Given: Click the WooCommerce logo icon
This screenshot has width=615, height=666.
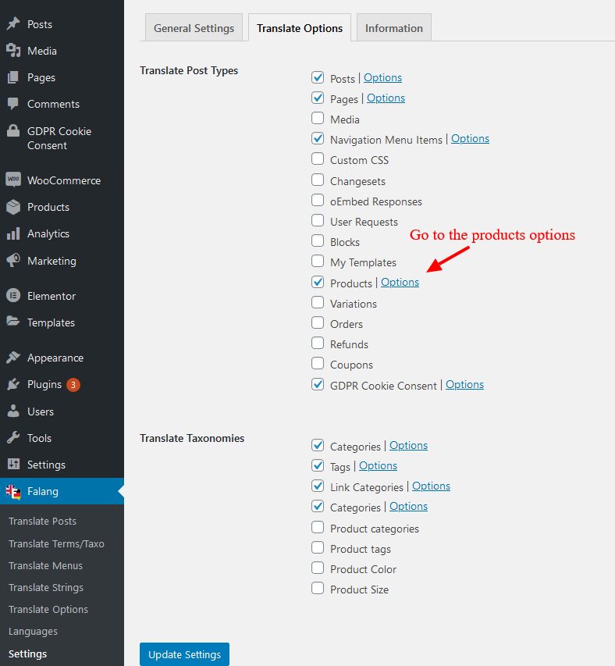Looking at the screenshot, I should coord(13,180).
